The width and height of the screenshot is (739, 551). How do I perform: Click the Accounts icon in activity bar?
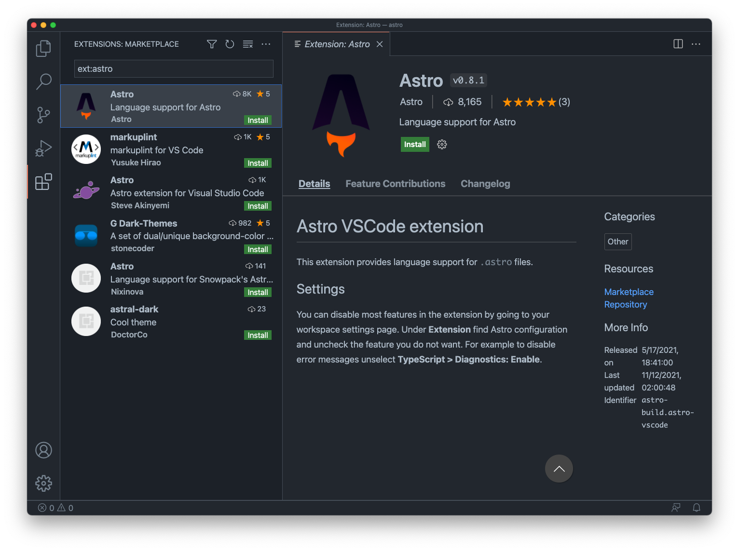coord(43,450)
